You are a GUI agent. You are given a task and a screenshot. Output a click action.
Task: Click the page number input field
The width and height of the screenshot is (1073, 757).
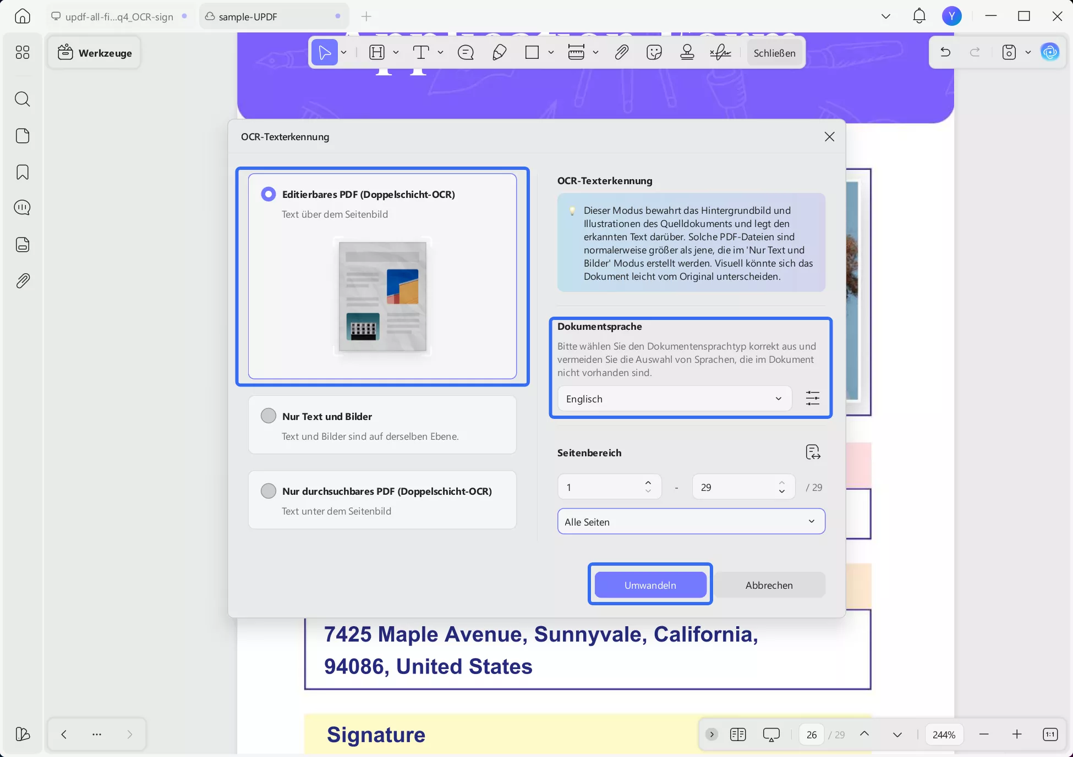(x=811, y=734)
